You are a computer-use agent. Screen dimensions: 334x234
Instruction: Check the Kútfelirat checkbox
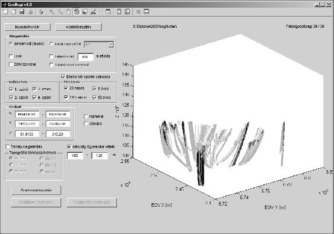pos(86,116)
